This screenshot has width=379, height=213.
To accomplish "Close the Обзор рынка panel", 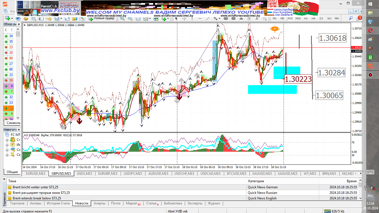I will coord(19,24).
